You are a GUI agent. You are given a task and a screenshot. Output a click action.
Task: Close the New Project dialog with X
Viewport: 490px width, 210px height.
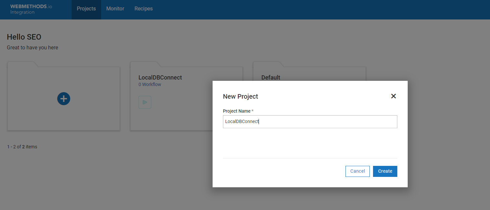tap(393, 96)
